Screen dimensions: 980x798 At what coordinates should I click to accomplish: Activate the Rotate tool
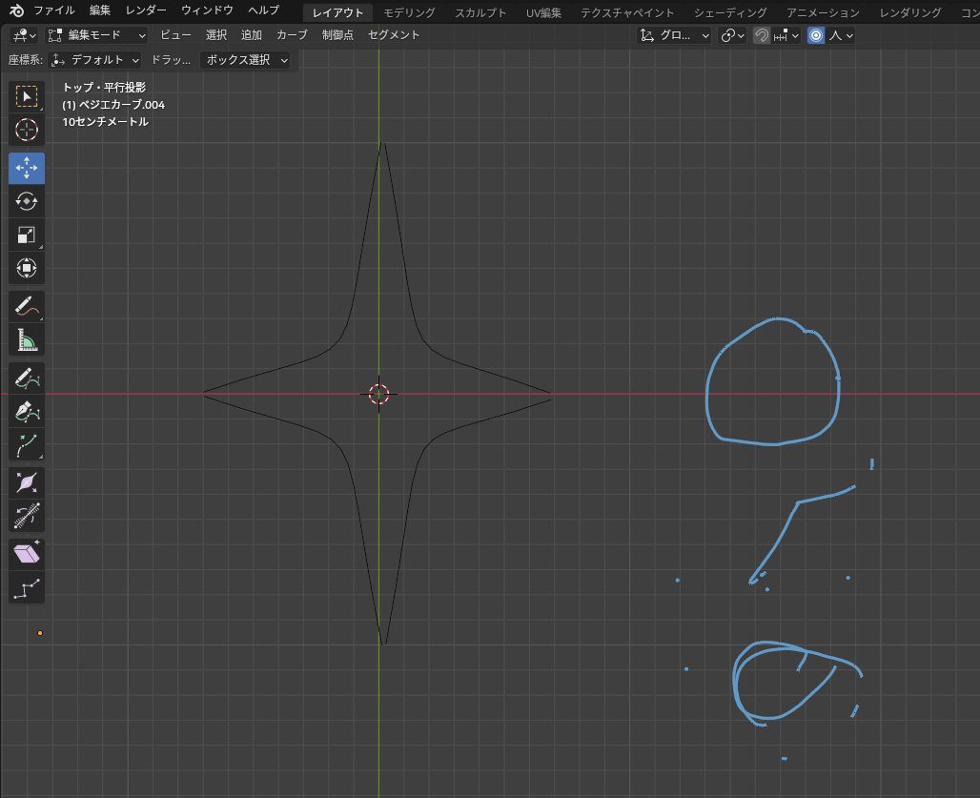click(x=27, y=201)
